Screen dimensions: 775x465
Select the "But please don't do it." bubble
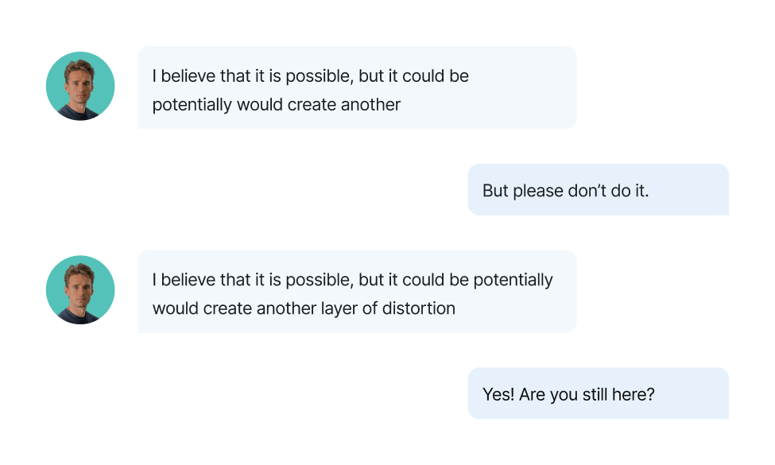[598, 190]
